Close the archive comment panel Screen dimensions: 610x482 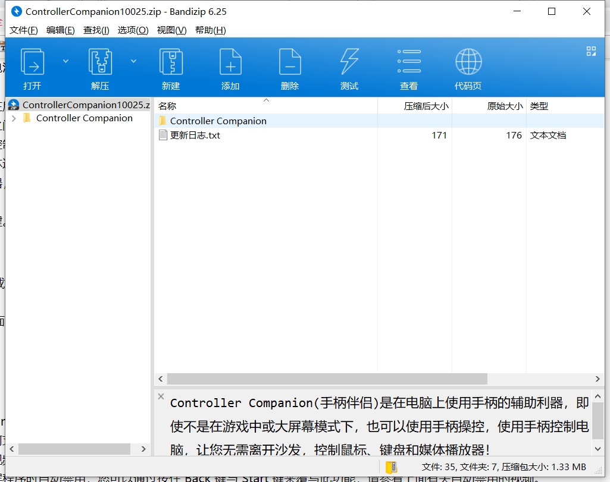point(161,396)
